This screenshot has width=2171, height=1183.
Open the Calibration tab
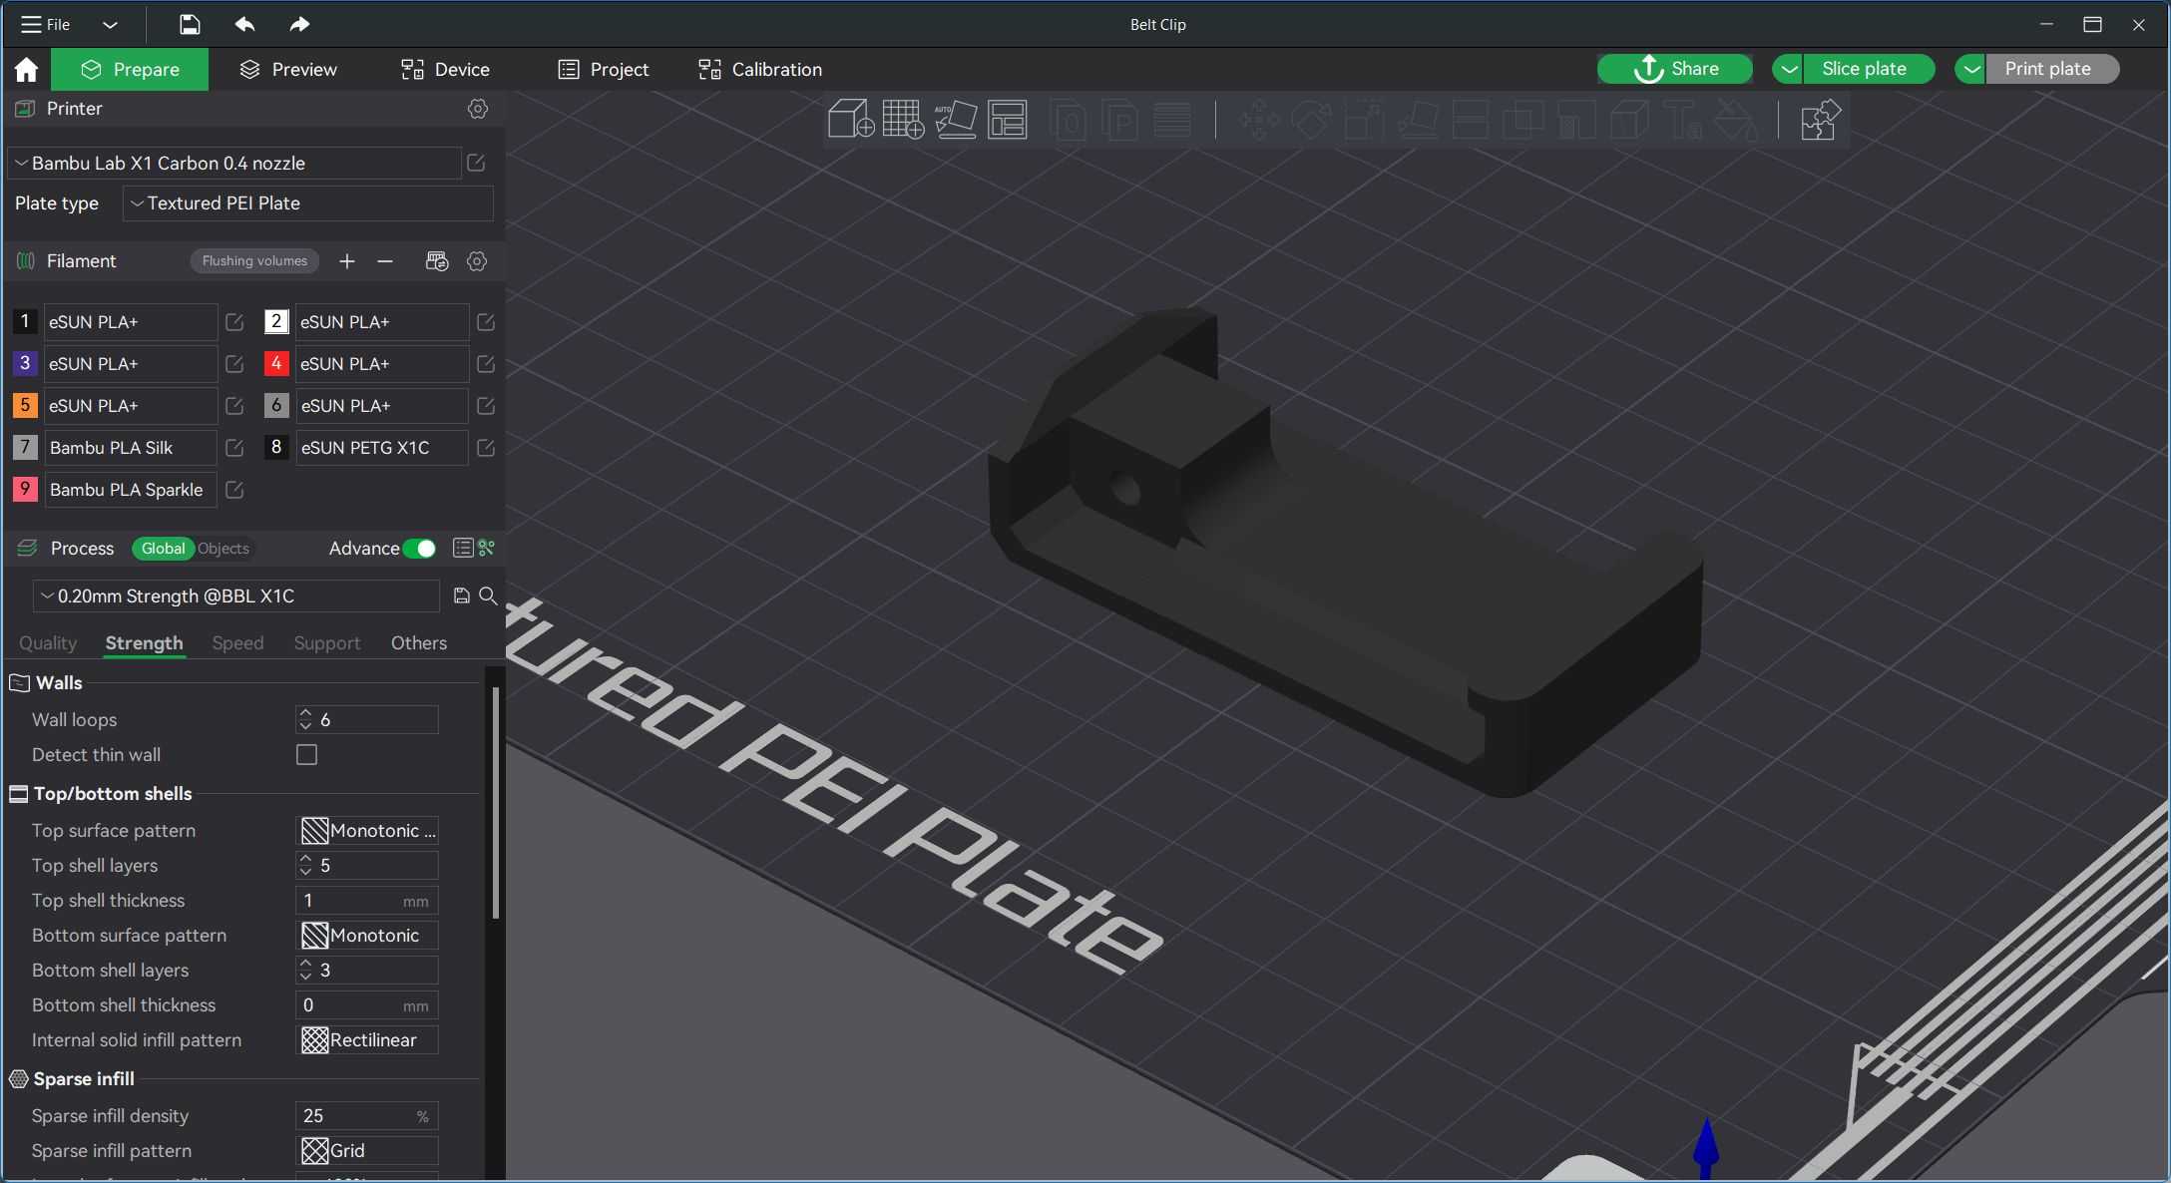tap(760, 69)
